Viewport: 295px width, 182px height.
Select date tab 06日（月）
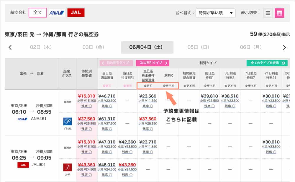pos(251,47)
